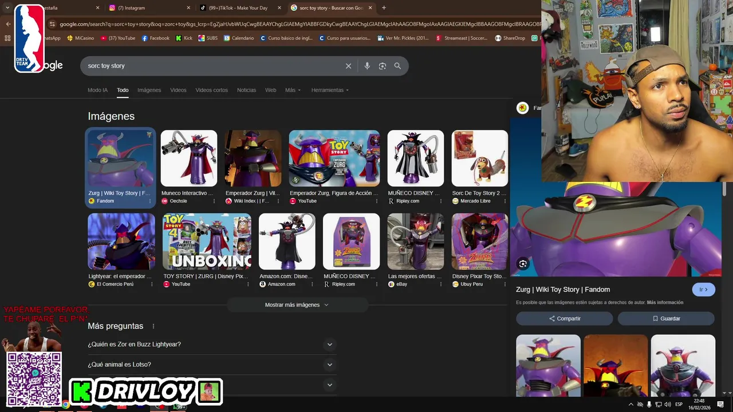Open the Ver Mr. Pickles bookmark
Screen dimensions: 733x412
pyautogui.click(x=403, y=38)
